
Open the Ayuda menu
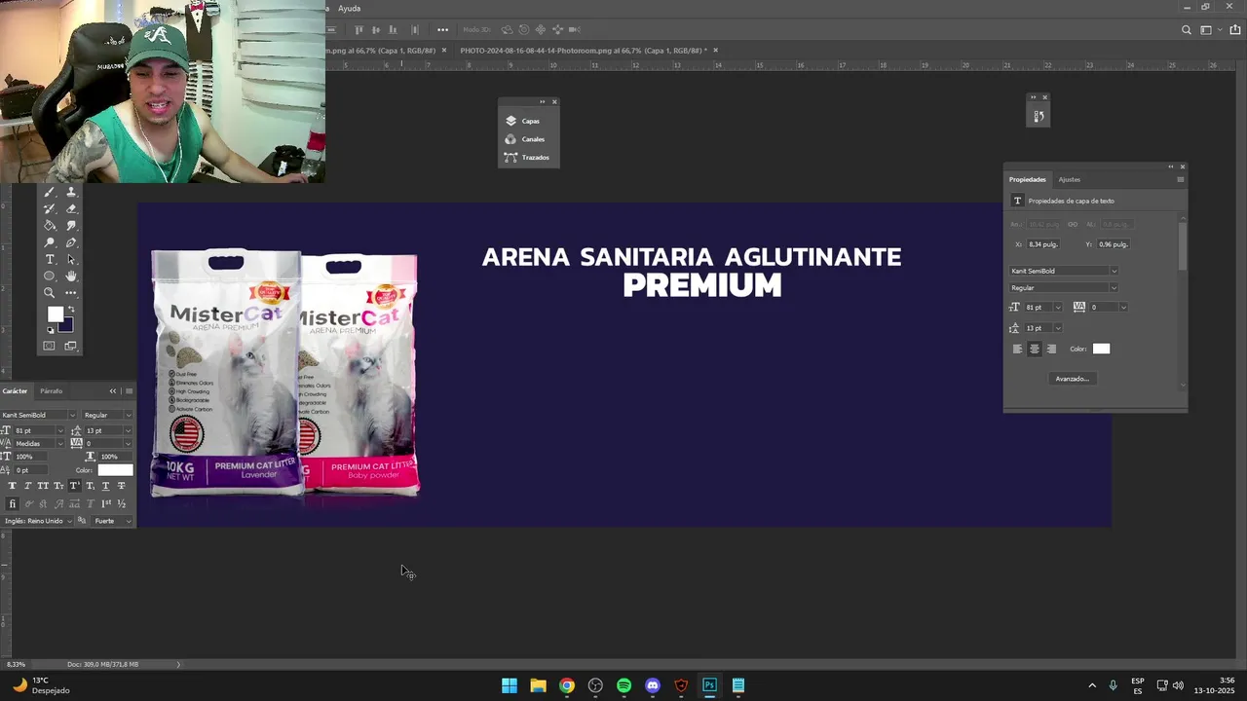349,8
